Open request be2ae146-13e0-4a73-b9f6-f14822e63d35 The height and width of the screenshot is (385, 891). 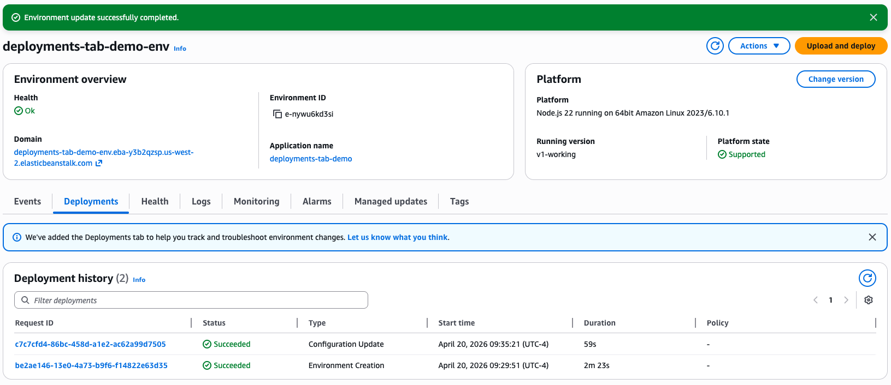(91, 365)
